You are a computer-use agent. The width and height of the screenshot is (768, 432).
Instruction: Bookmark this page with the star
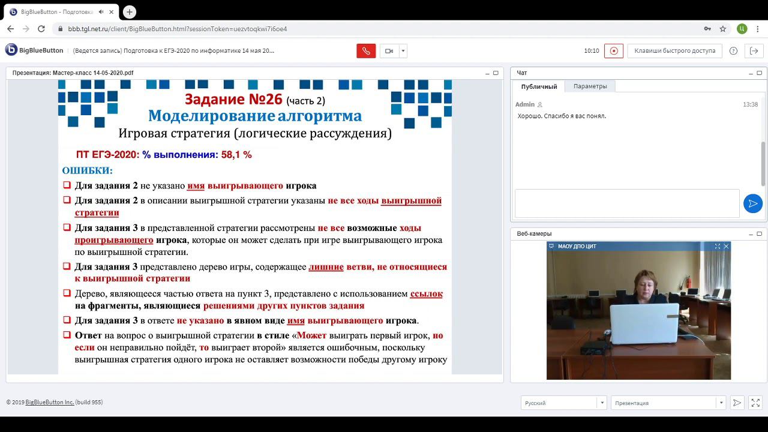723,29
